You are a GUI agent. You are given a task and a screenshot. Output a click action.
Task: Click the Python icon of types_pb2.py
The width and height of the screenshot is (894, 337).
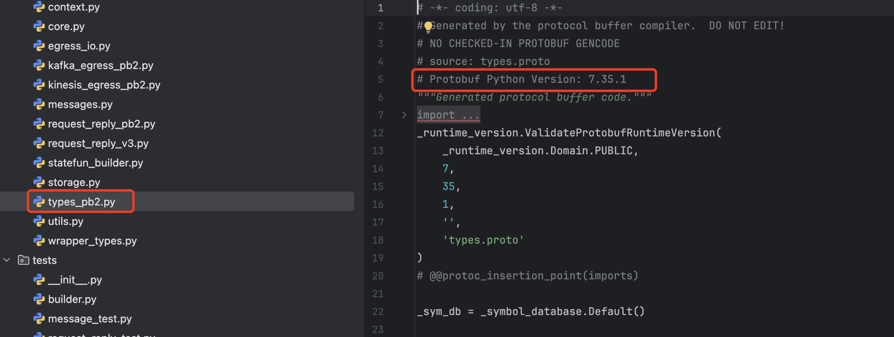tap(39, 202)
